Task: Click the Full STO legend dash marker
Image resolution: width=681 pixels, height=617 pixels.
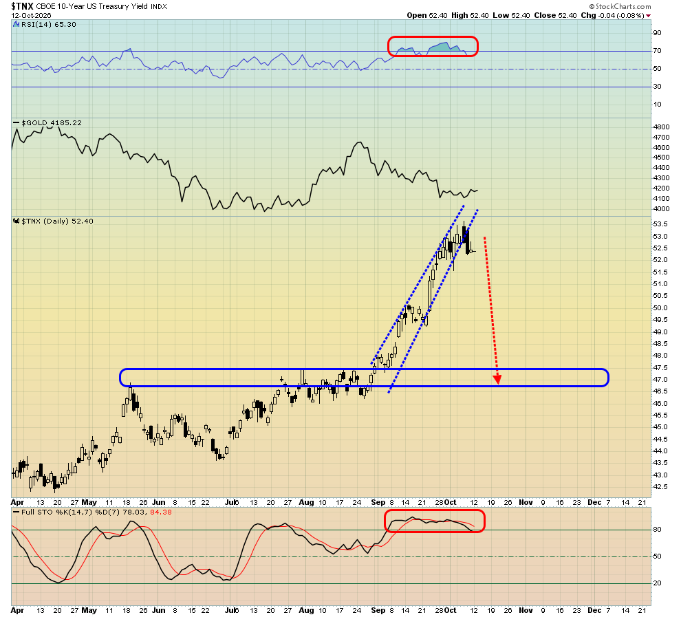Action: pyautogui.click(x=16, y=512)
